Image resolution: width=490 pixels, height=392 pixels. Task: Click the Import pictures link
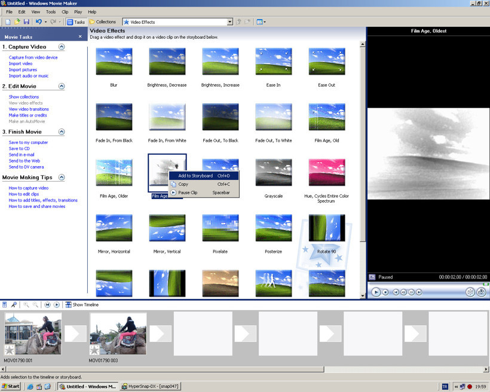click(x=23, y=70)
